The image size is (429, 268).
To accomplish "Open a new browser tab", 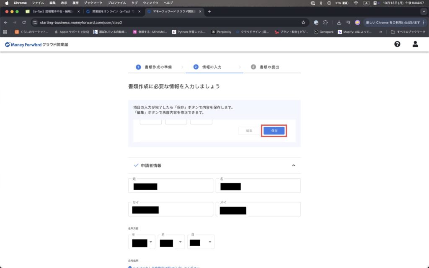I will click(x=209, y=11).
